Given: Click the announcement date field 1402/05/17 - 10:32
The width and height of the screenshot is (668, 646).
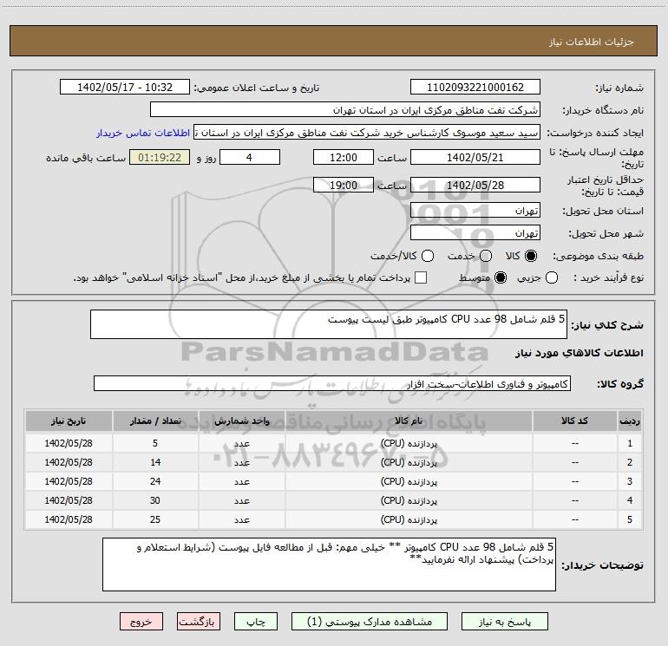Looking at the screenshot, I should (x=125, y=88).
